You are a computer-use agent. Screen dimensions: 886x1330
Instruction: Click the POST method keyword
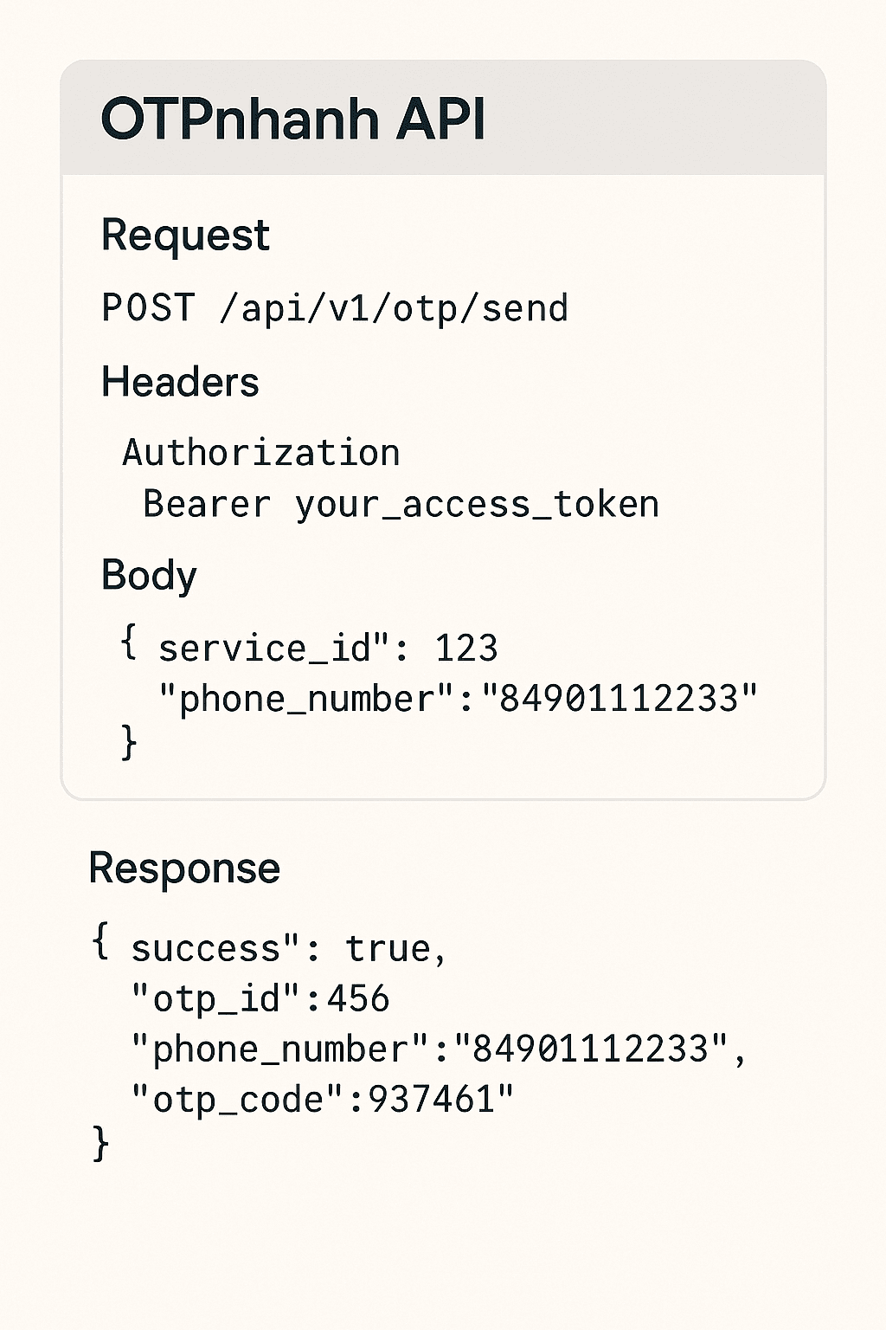tap(148, 308)
